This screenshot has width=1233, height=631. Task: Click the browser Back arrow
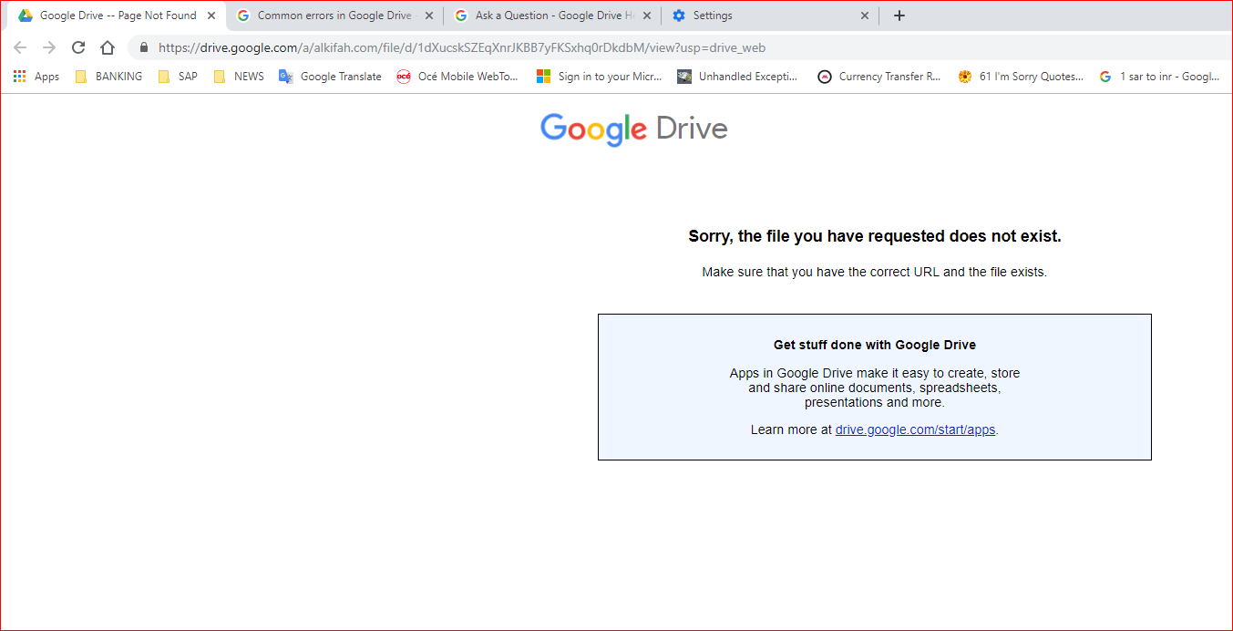coord(20,47)
